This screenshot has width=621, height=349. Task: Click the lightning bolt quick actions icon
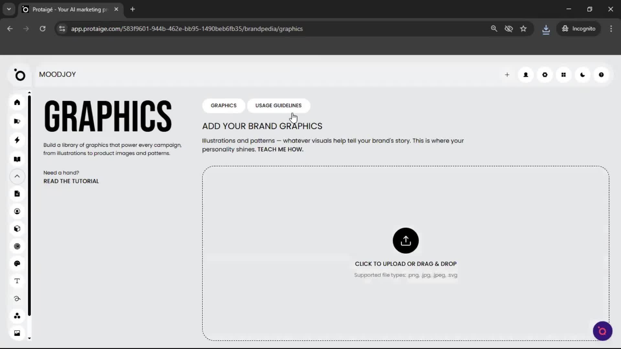[17, 140]
